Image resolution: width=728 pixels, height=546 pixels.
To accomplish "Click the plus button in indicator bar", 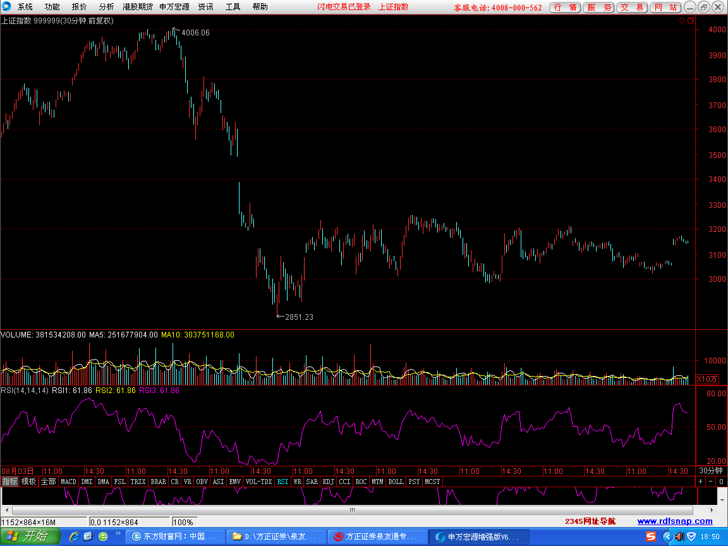I will (701, 482).
